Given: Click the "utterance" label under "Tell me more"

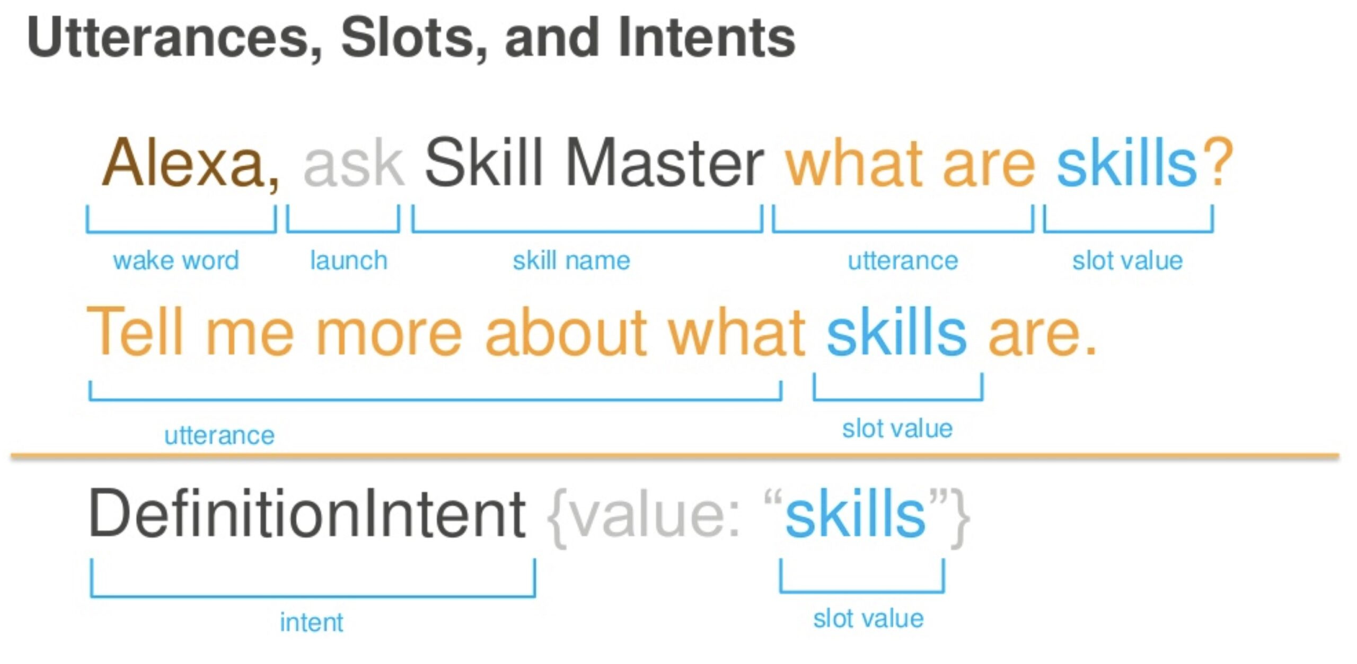Looking at the screenshot, I should (x=219, y=435).
